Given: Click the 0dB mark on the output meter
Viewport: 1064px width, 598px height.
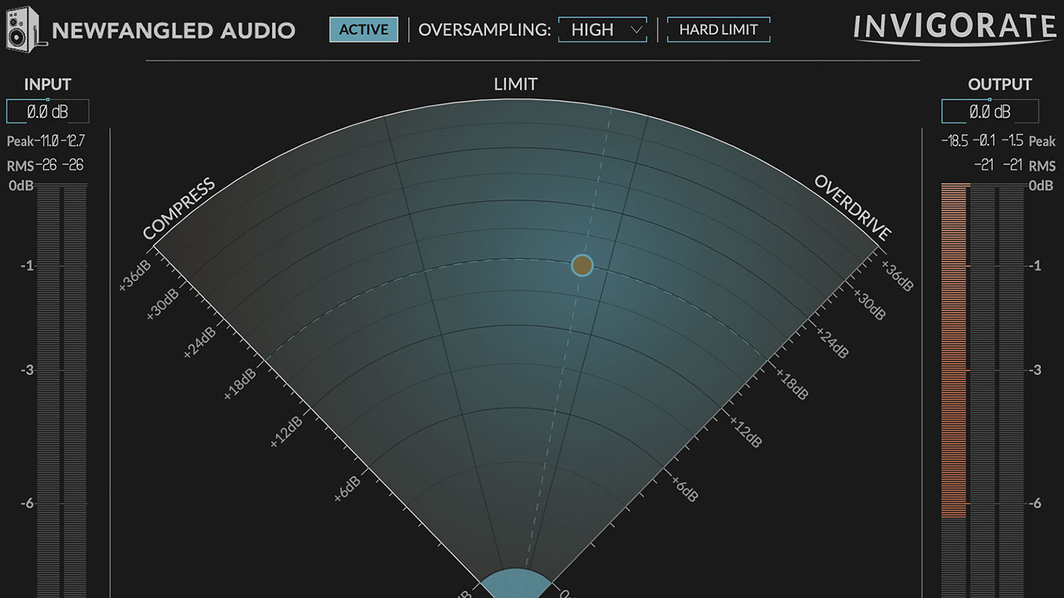Looking at the screenshot, I should [x=1041, y=186].
